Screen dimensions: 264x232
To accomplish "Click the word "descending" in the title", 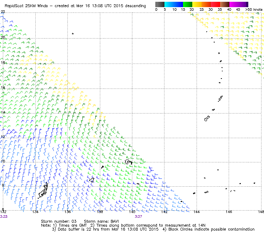I will point(135,6).
